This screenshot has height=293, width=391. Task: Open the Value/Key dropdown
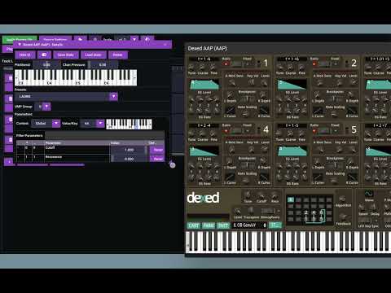(x=100, y=123)
